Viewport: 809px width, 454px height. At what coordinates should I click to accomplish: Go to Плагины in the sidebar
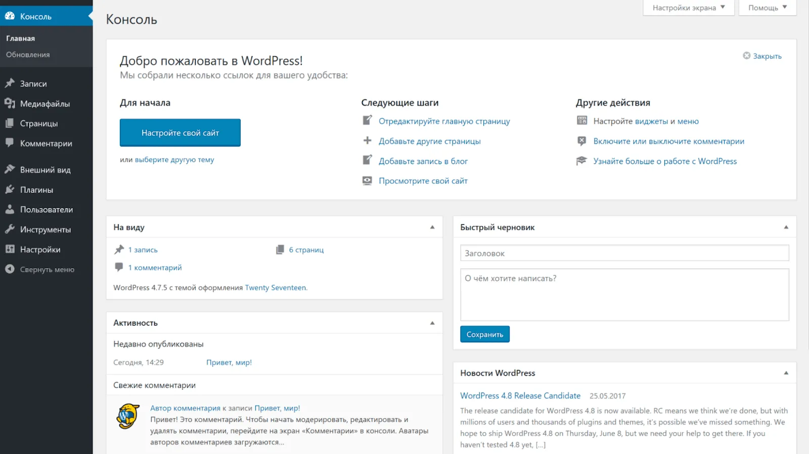[46, 189]
